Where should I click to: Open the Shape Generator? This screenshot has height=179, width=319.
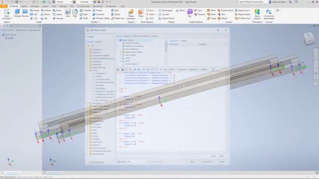[131, 14]
